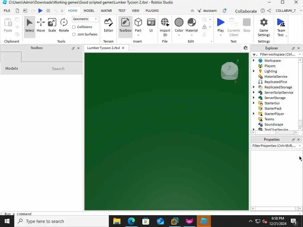Close the Lumber Tycoon 2.rbxl tab
This screenshot has width=303, height=227.
(123, 48)
